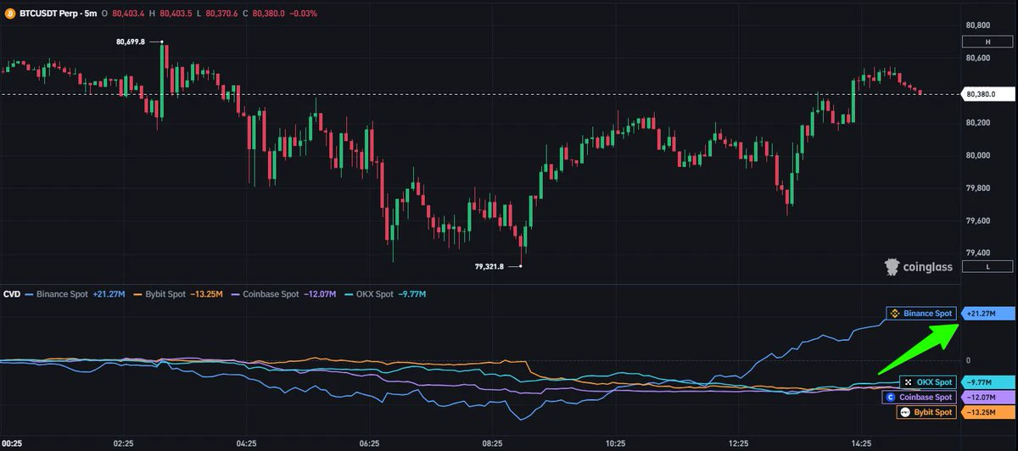Click the 5m interval in the chart title
This screenshot has height=451, width=1018.
[90, 13]
